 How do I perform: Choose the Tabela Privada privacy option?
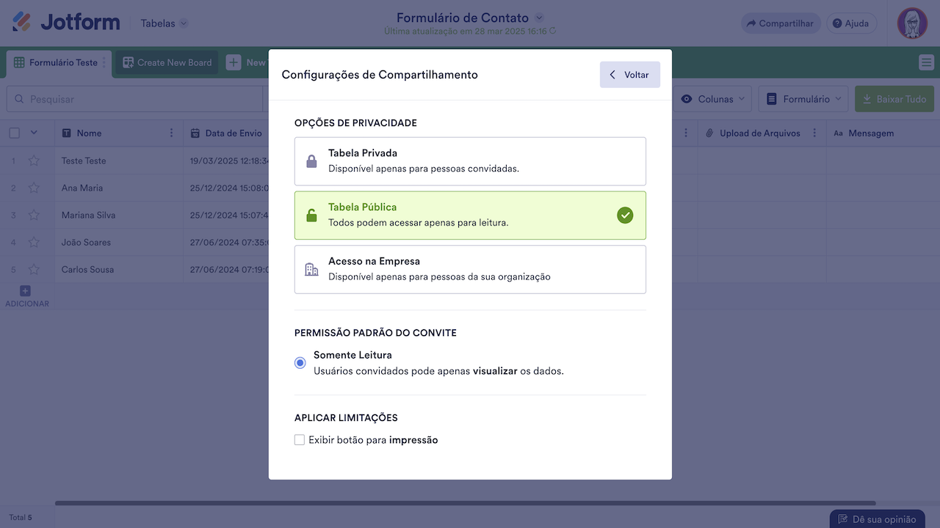(470, 161)
